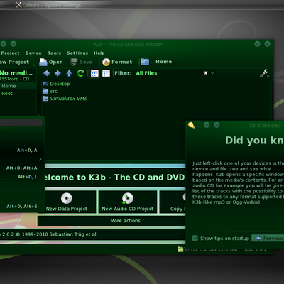Switch to the icon view mode button
The image size is (284, 284).
(x=94, y=73)
